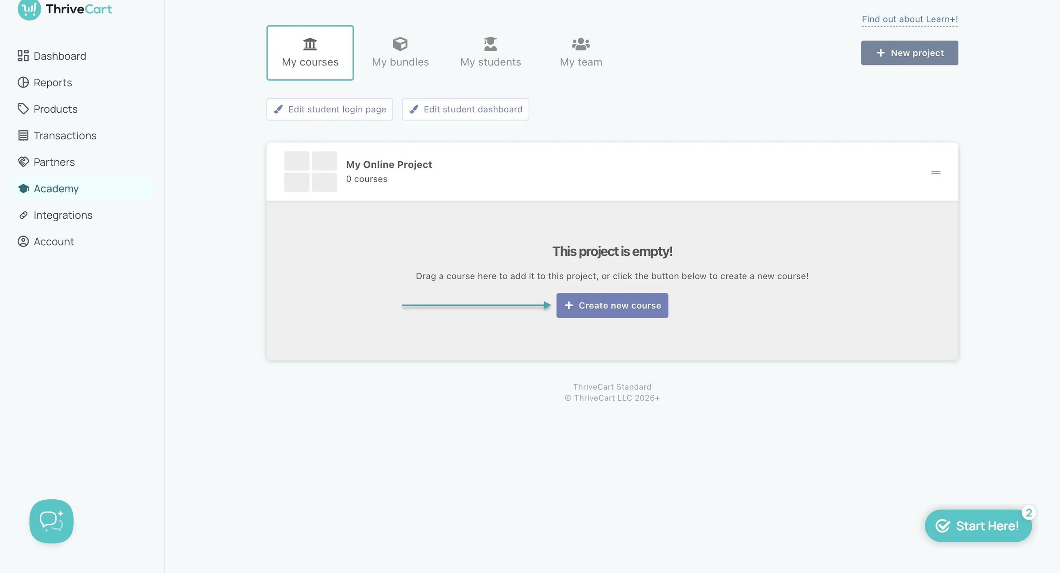
Task: Click the My courses building icon
Action: click(x=310, y=44)
